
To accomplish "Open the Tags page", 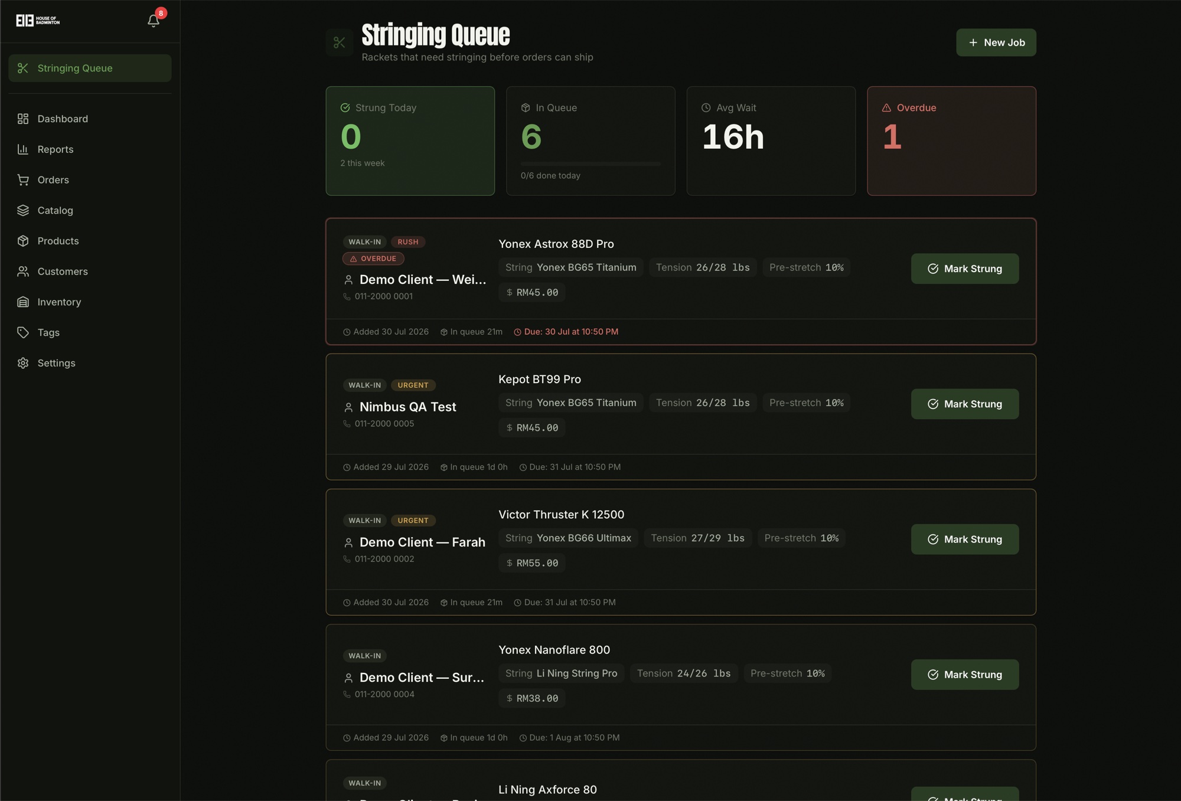I will 90,332.
